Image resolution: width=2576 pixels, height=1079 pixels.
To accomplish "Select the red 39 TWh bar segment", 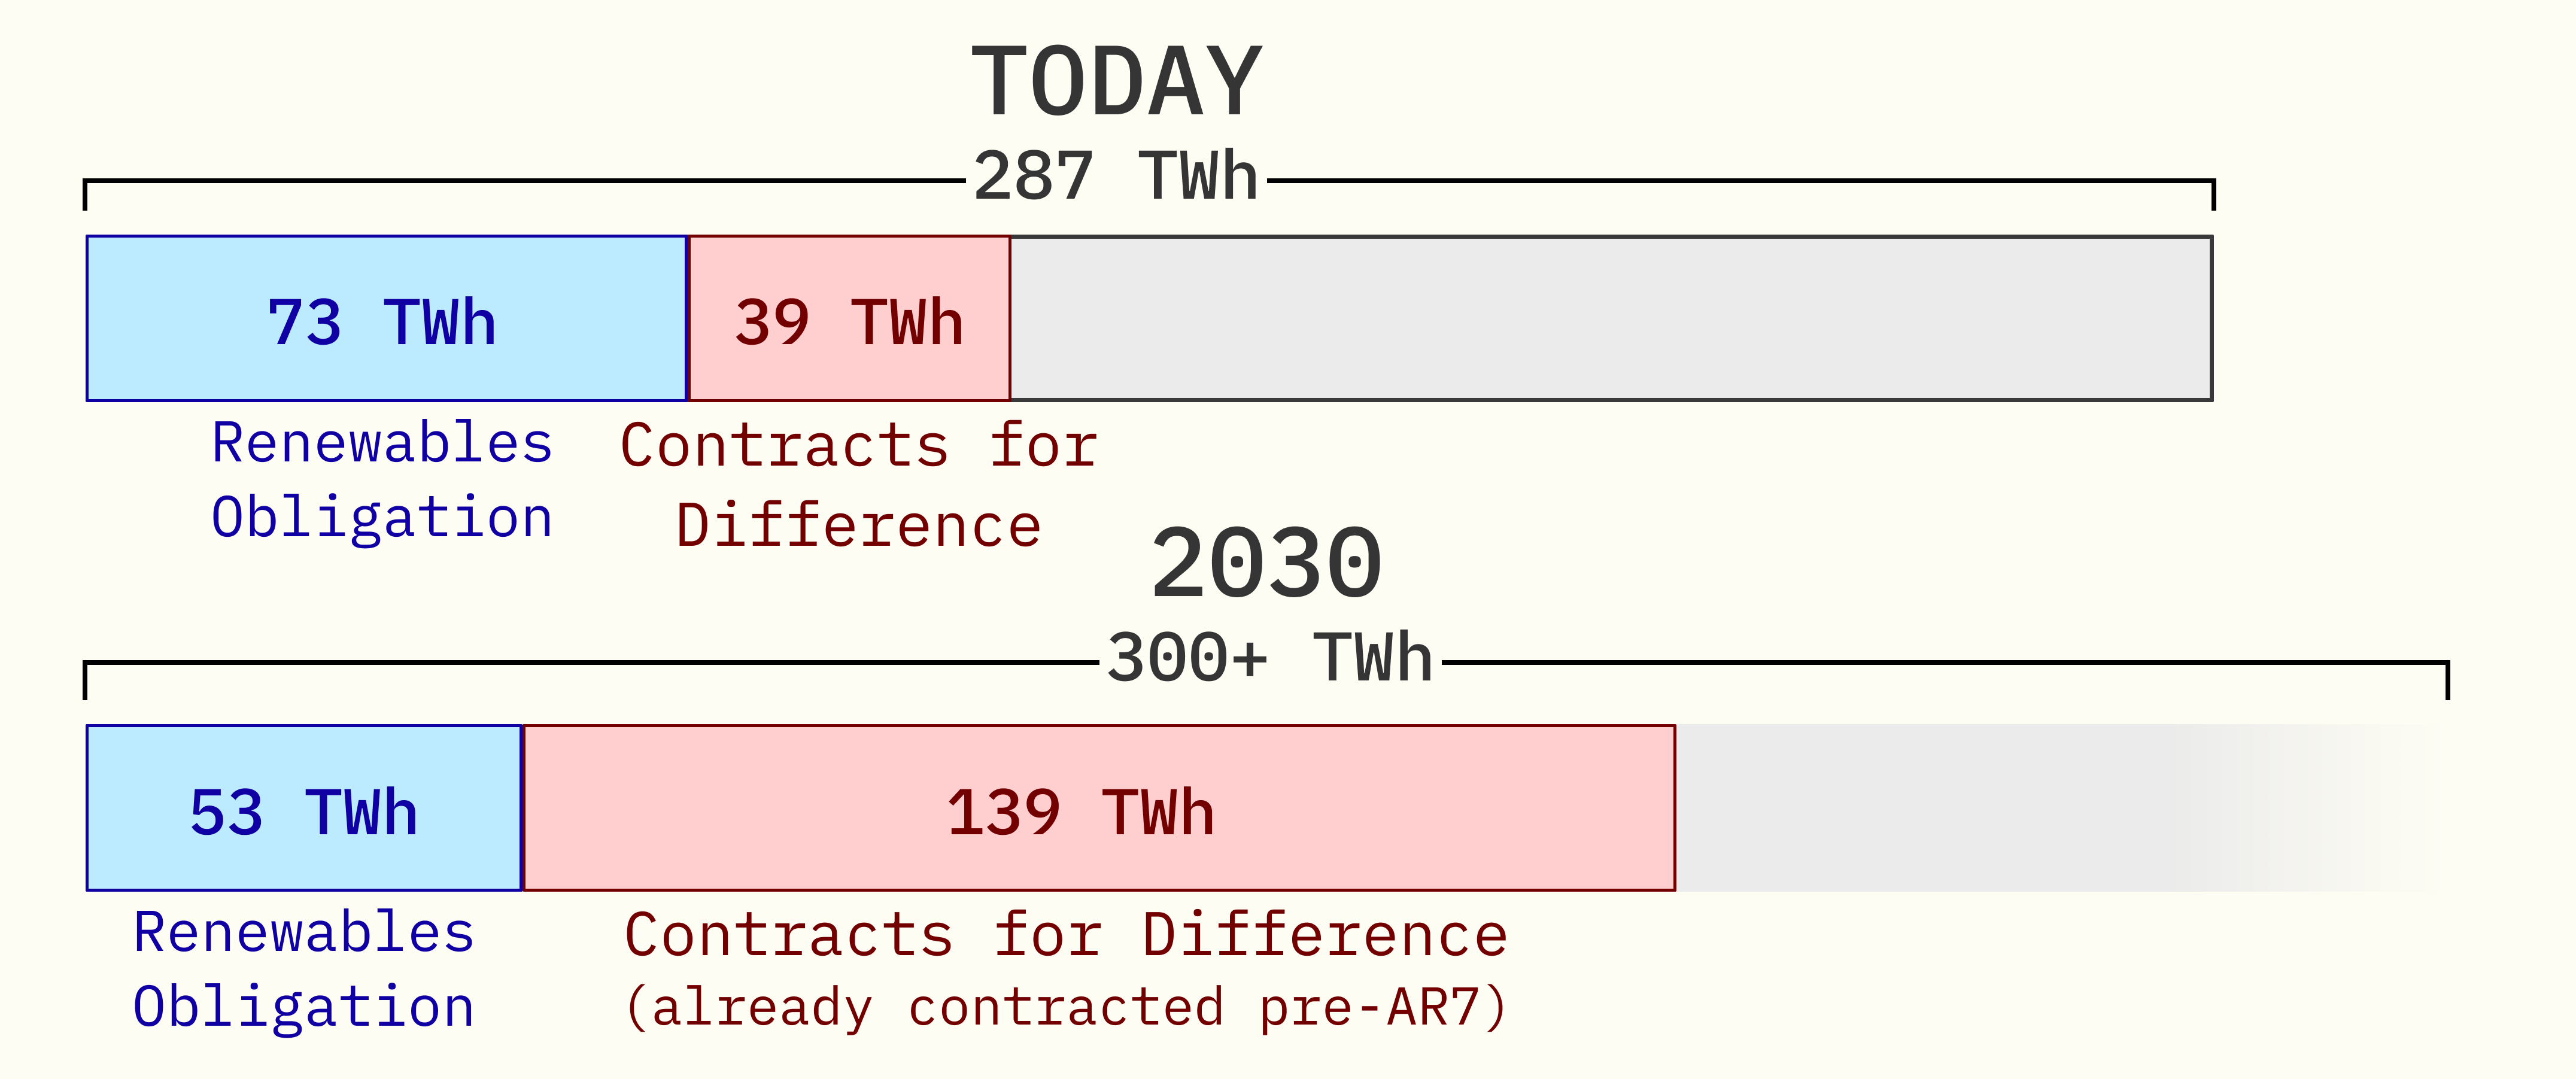I will click(849, 319).
